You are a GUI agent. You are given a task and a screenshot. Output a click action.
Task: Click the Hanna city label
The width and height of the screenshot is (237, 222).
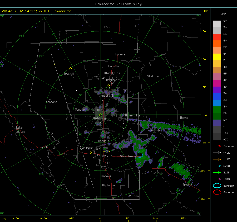click(184, 118)
